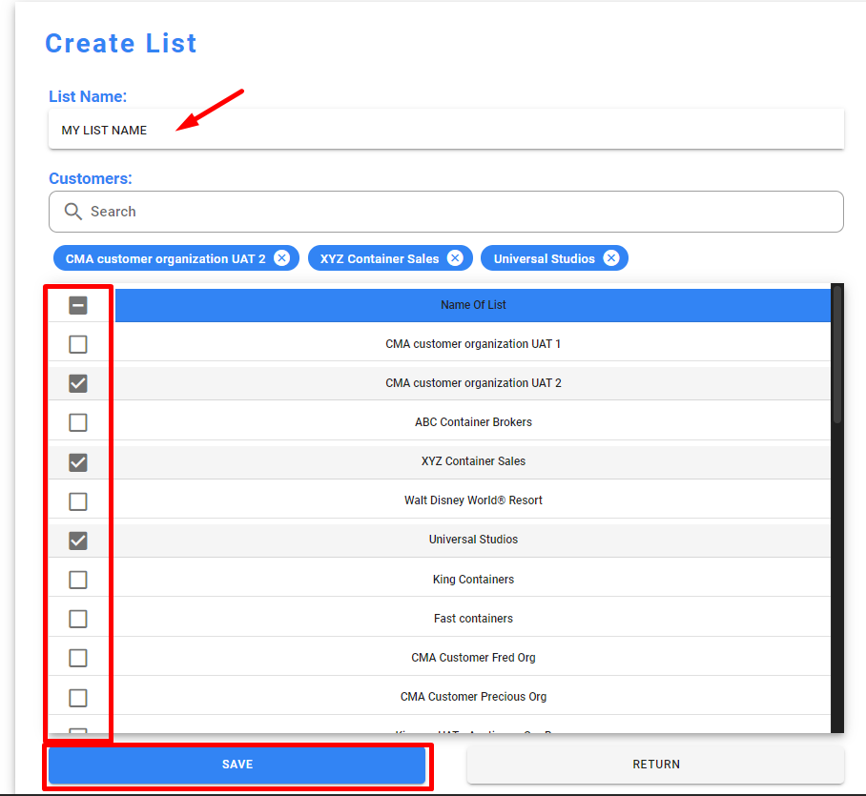866x796 pixels.
Task: Click the magnifier search icon
Action: coord(72,212)
